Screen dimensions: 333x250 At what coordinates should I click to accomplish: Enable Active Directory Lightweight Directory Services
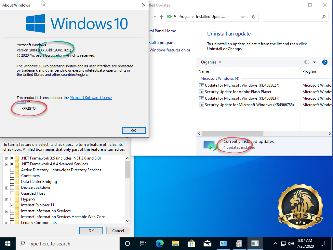click(x=12, y=170)
